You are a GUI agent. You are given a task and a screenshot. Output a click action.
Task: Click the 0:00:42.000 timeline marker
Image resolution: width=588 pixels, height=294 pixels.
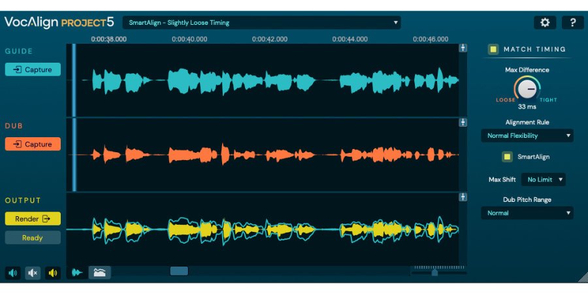270,39
